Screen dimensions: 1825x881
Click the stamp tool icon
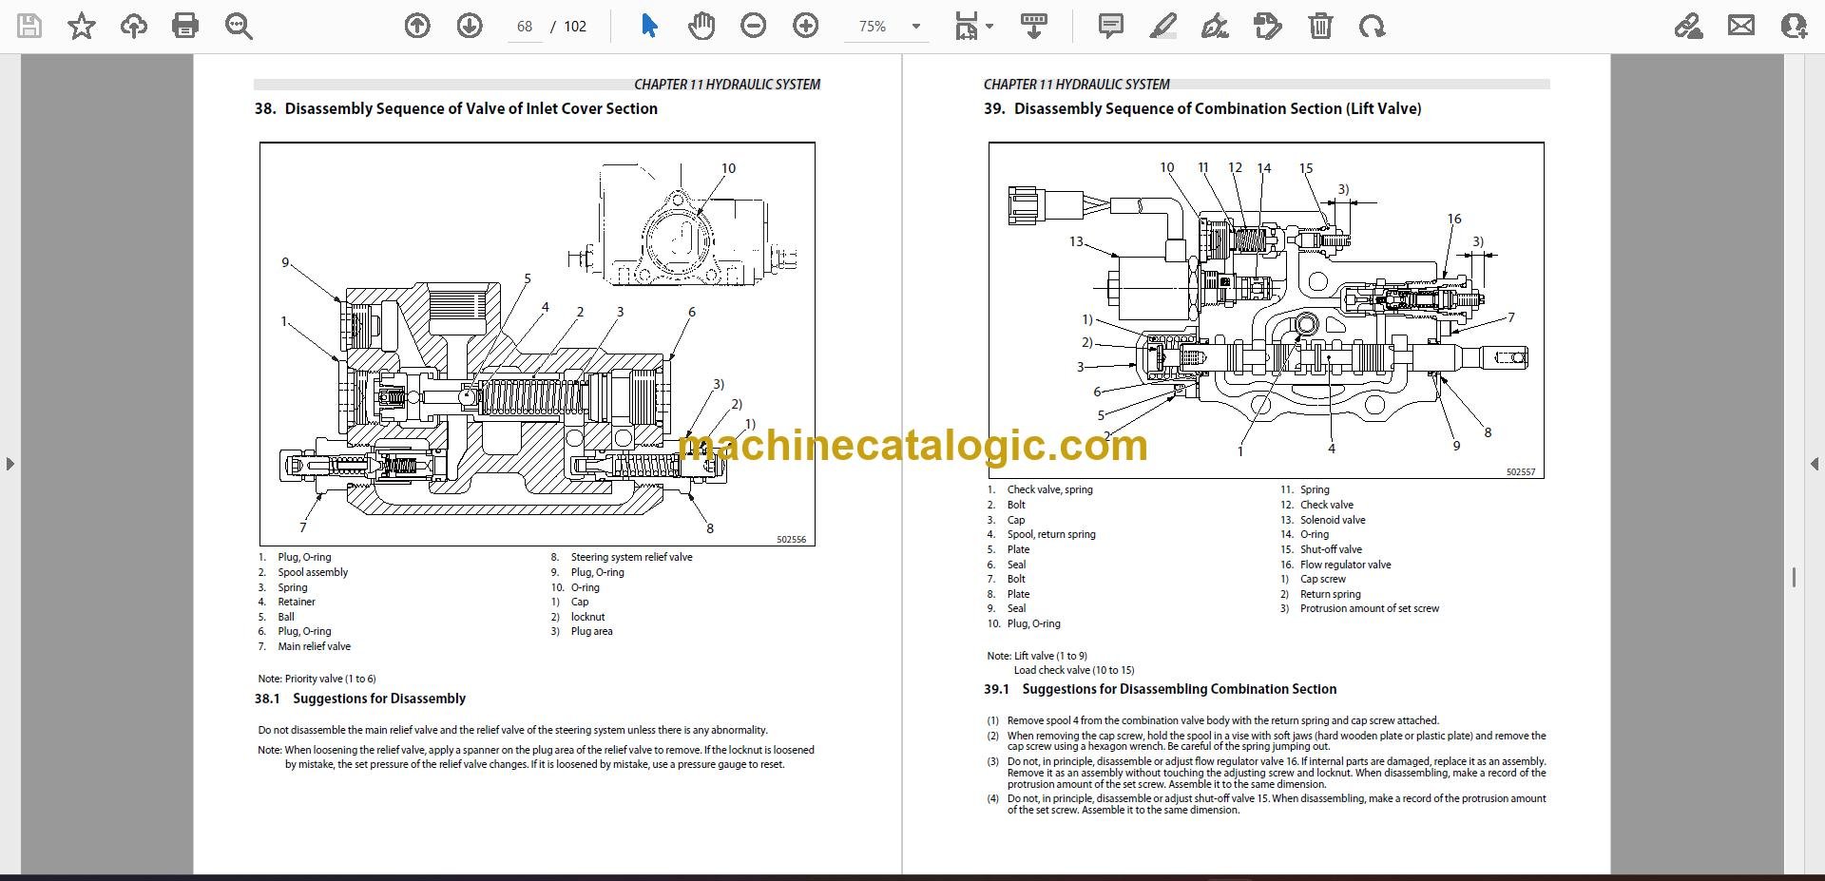coord(1267,26)
